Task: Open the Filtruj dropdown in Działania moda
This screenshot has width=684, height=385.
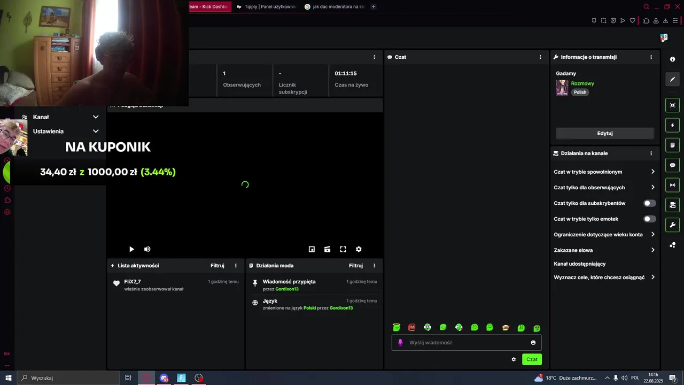Action: [356, 266]
